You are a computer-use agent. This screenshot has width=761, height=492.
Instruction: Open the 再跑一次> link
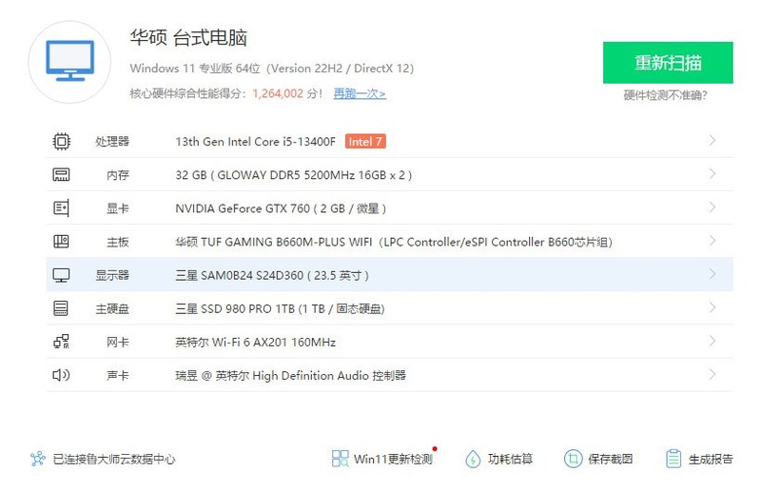pyautogui.click(x=360, y=93)
